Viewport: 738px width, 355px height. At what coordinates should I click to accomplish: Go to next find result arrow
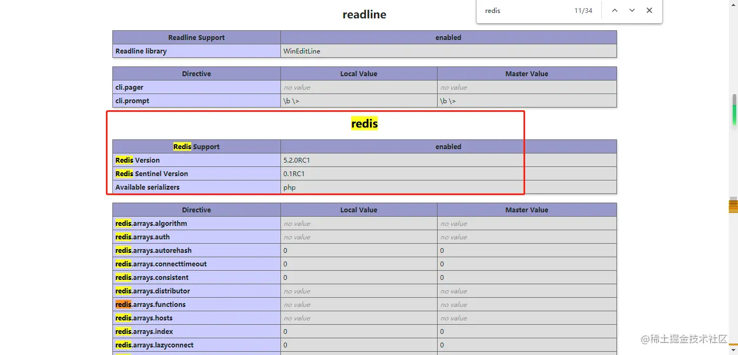632,11
